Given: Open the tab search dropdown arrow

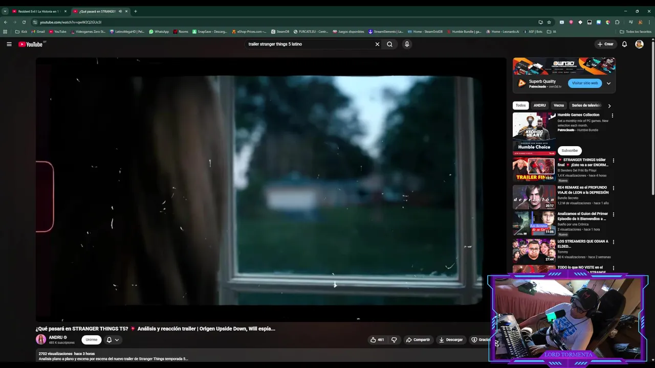Looking at the screenshot, I should click(5, 11).
